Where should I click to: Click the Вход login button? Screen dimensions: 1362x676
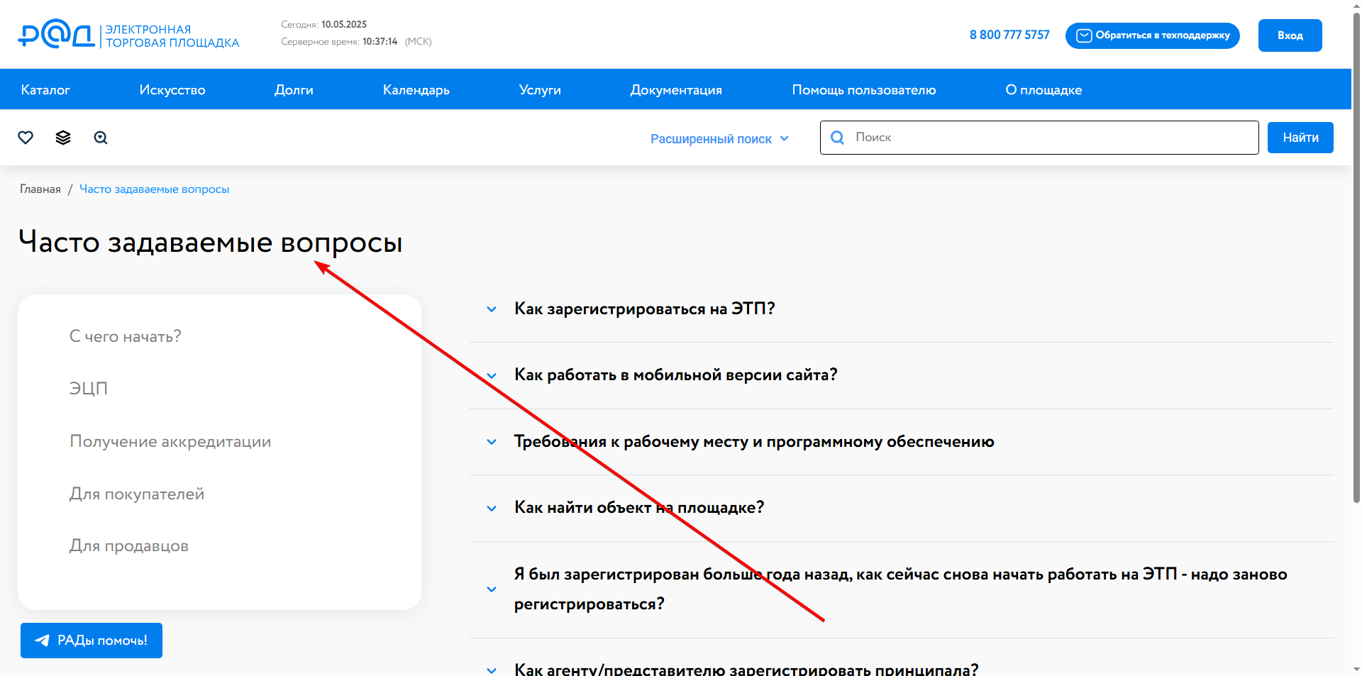click(x=1290, y=35)
